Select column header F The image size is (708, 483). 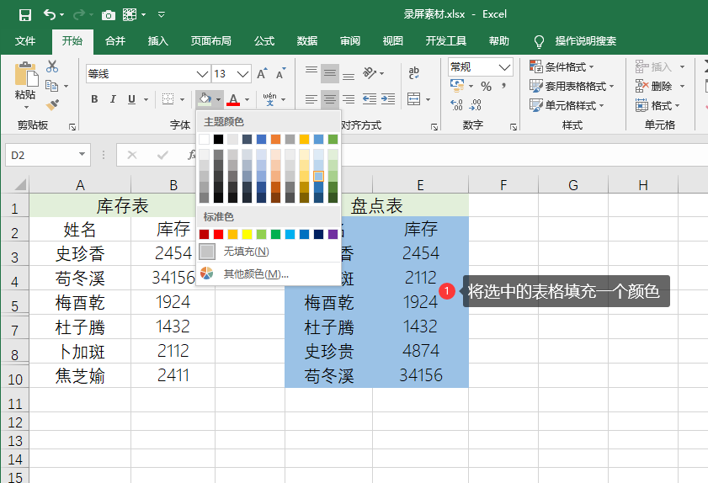pyautogui.click(x=503, y=184)
